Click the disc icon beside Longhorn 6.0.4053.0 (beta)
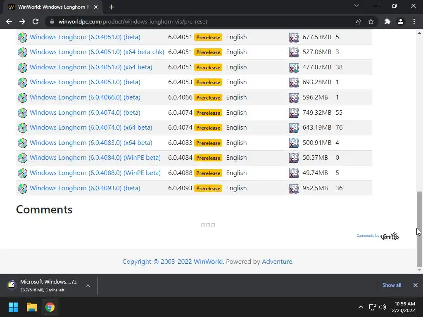This screenshot has width=423, height=317. coord(22,82)
